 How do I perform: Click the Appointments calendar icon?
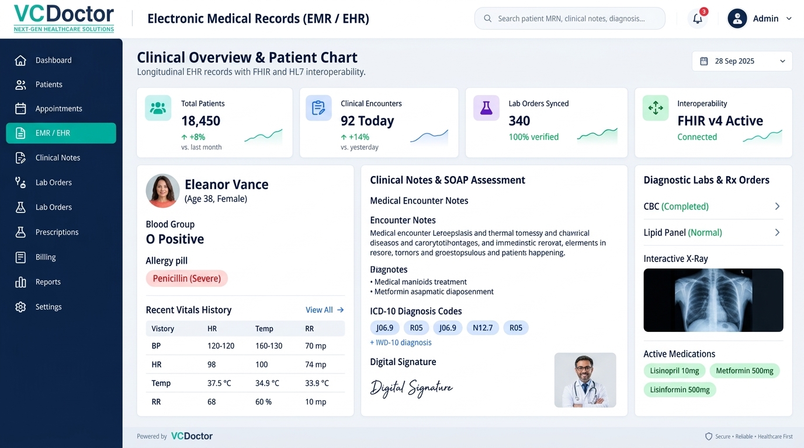[20, 108]
